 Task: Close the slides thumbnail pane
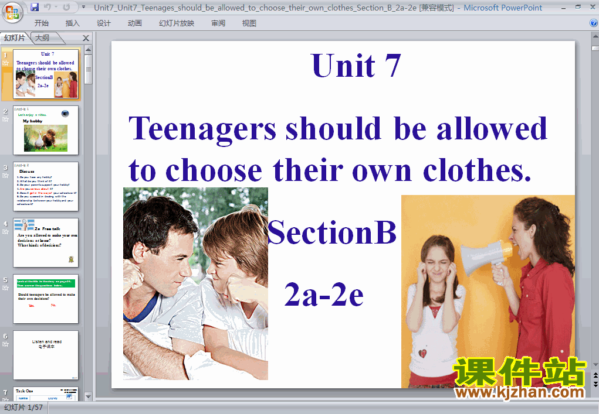(86, 38)
